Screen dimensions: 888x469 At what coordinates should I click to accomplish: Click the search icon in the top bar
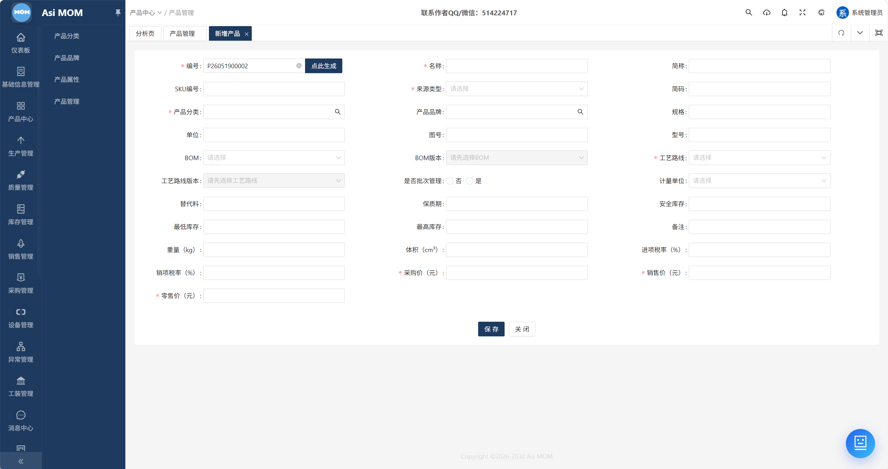[749, 13]
